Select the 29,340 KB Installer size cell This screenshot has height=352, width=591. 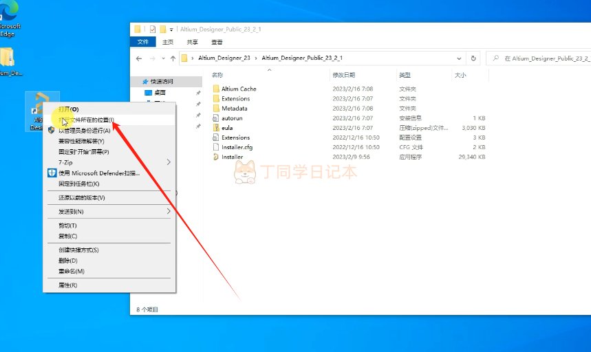pyautogui.click(x=472, y=157)
